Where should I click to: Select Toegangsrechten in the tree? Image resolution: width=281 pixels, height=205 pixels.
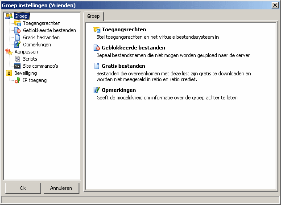pyautogui.click(x=41, y=23)
